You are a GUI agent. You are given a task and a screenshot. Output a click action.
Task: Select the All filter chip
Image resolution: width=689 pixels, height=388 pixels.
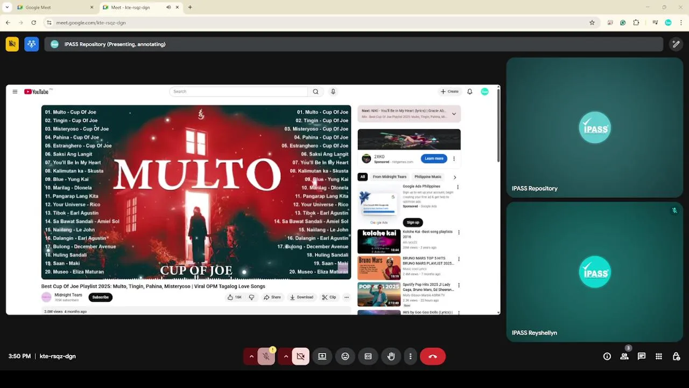click(x=362, y=177)
